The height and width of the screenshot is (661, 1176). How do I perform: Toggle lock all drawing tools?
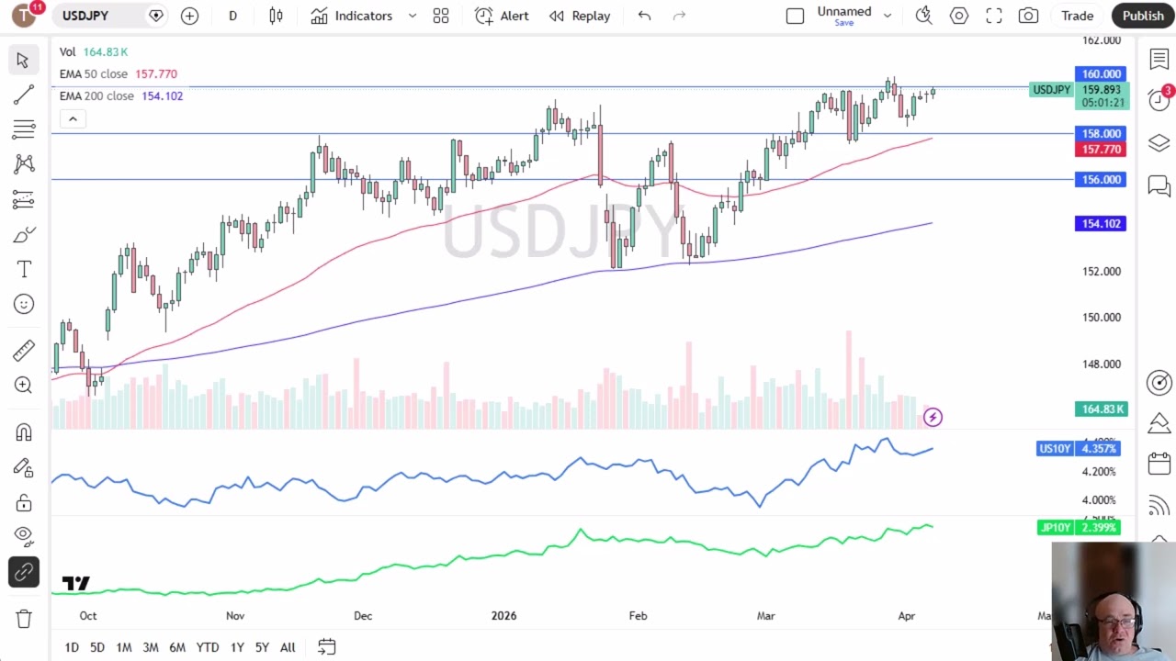click(x=23, y=502)
